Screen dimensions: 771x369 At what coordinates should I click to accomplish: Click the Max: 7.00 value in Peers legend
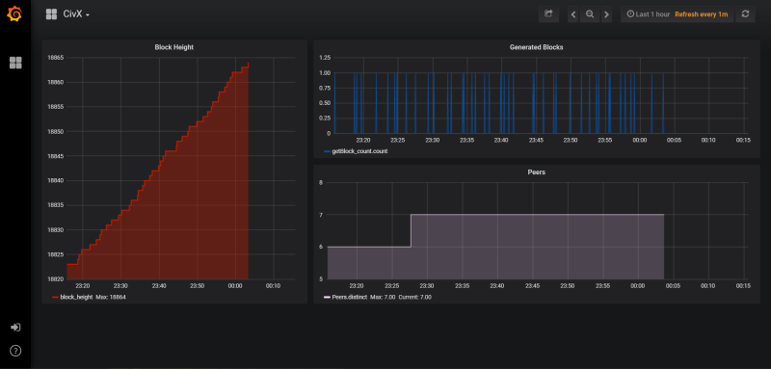click(x=382, y=298)
